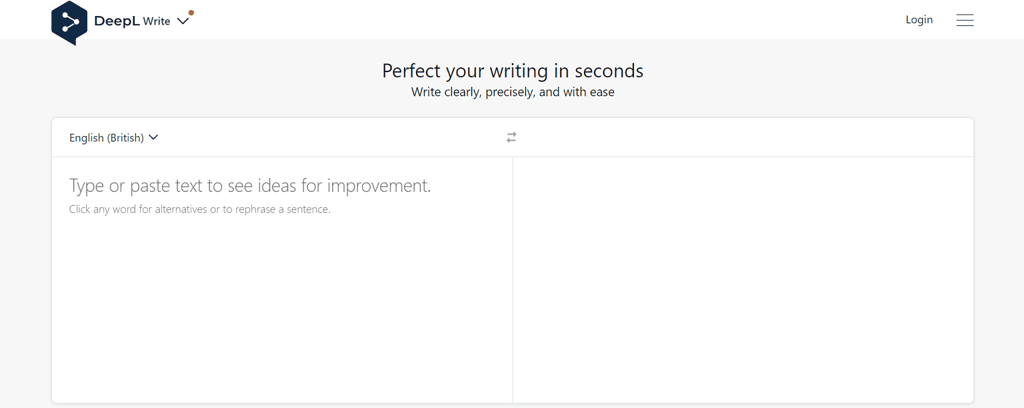Expand the DeepL Write product switcher
This screenshot has height=408, width=1024.
pyautogui.click(x=183, y=21)
